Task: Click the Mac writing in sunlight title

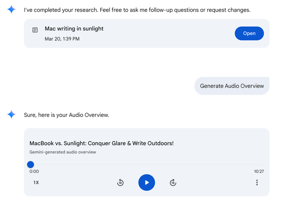Action: tap(74, 29)
